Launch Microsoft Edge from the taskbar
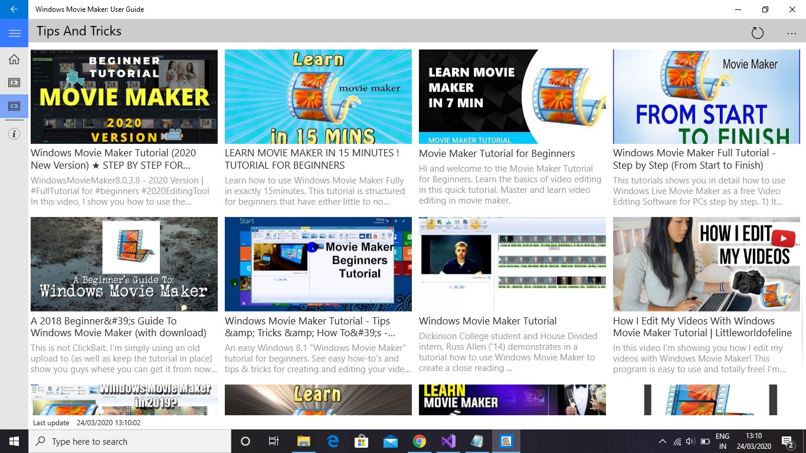 coord(333,441)
